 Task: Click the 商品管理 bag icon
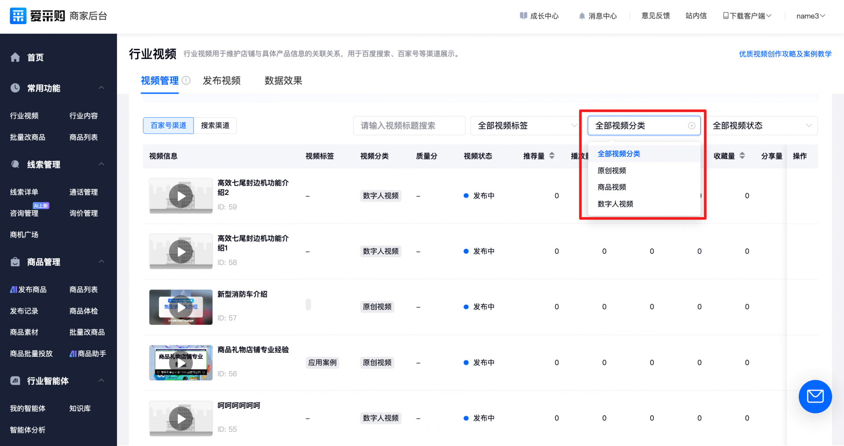pyautogui.click(x=15, y=262)
